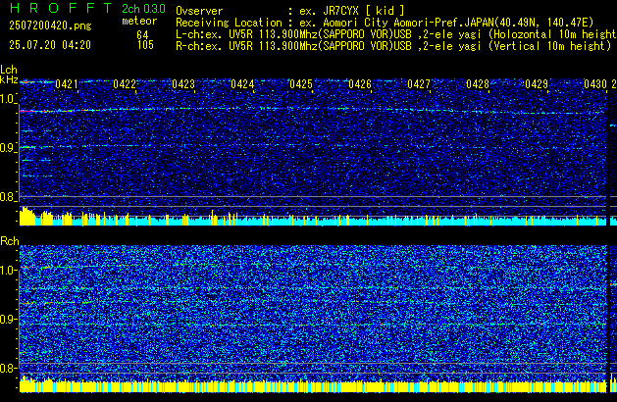Click the 0421 time marker
Screen dimensions: 617x402
[x=67, y=84]
